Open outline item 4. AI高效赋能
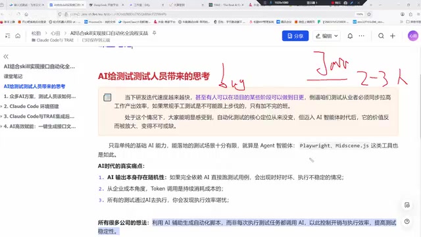 [x=39, y=126]
